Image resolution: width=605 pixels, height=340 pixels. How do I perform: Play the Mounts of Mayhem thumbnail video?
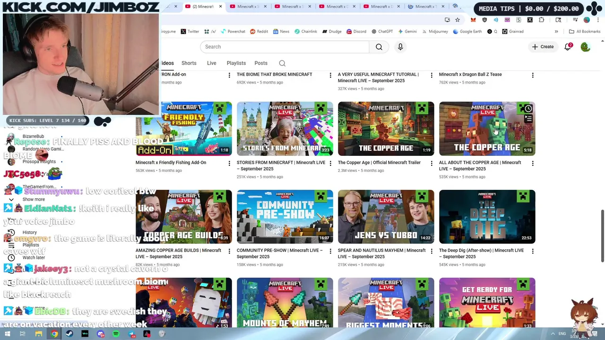tap(285, 303)
